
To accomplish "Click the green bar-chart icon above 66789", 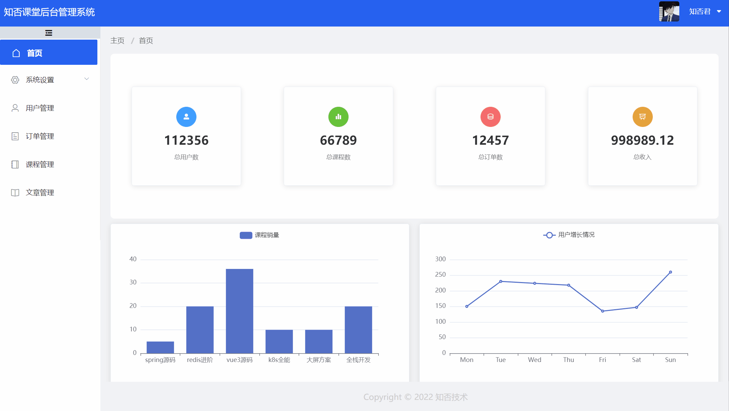I will [x=338, y=117].
